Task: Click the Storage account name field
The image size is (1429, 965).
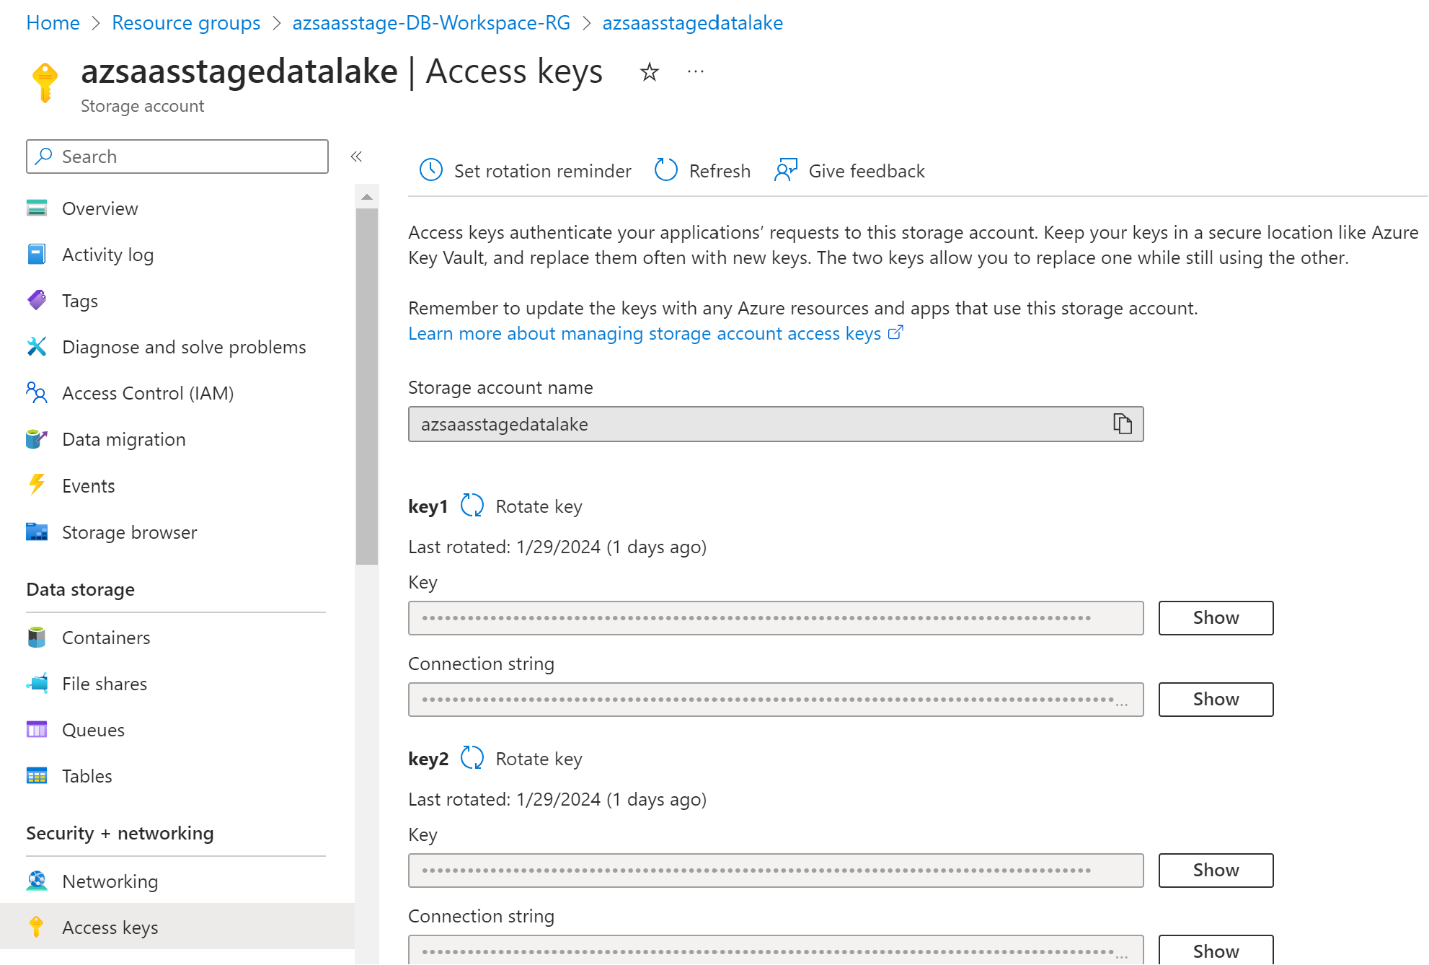Action: tap(776, 424)
